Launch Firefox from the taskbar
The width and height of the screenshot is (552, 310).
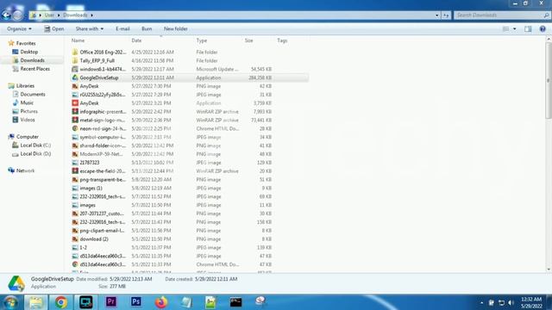161,302
